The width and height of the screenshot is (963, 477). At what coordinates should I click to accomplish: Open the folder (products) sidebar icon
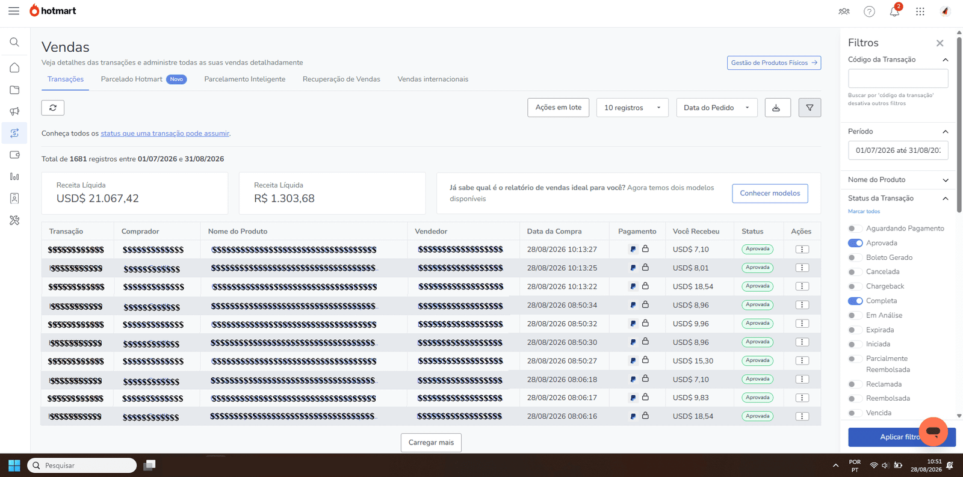pyautogui.click(x=14, y=90)
